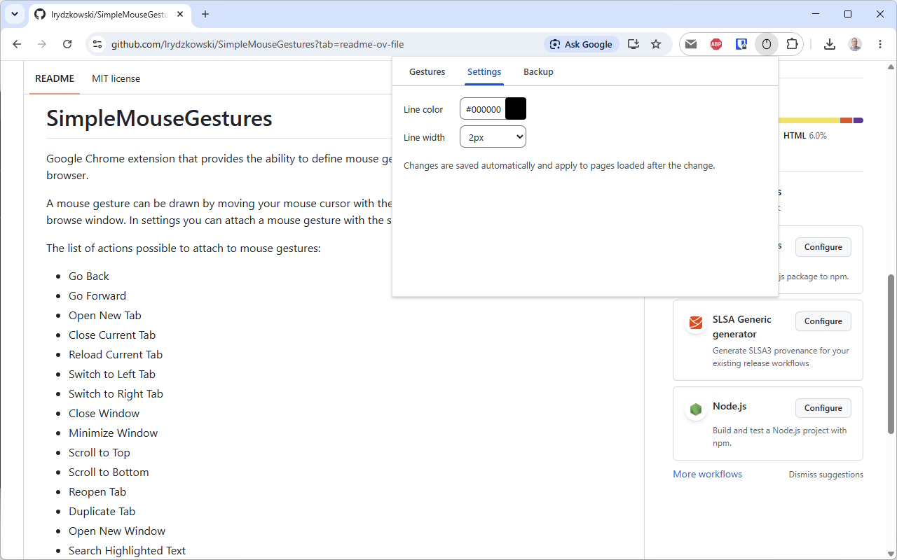Viewport: 897px width, 560px height.
Task: Open the Chrome profile avatar
Action: coord(855,44)
